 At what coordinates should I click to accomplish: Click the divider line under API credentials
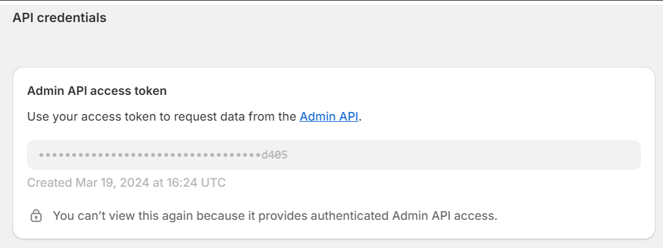(x=334, y=45)
